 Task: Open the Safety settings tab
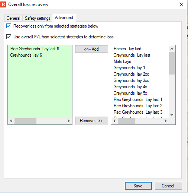(x=38, y=18)
